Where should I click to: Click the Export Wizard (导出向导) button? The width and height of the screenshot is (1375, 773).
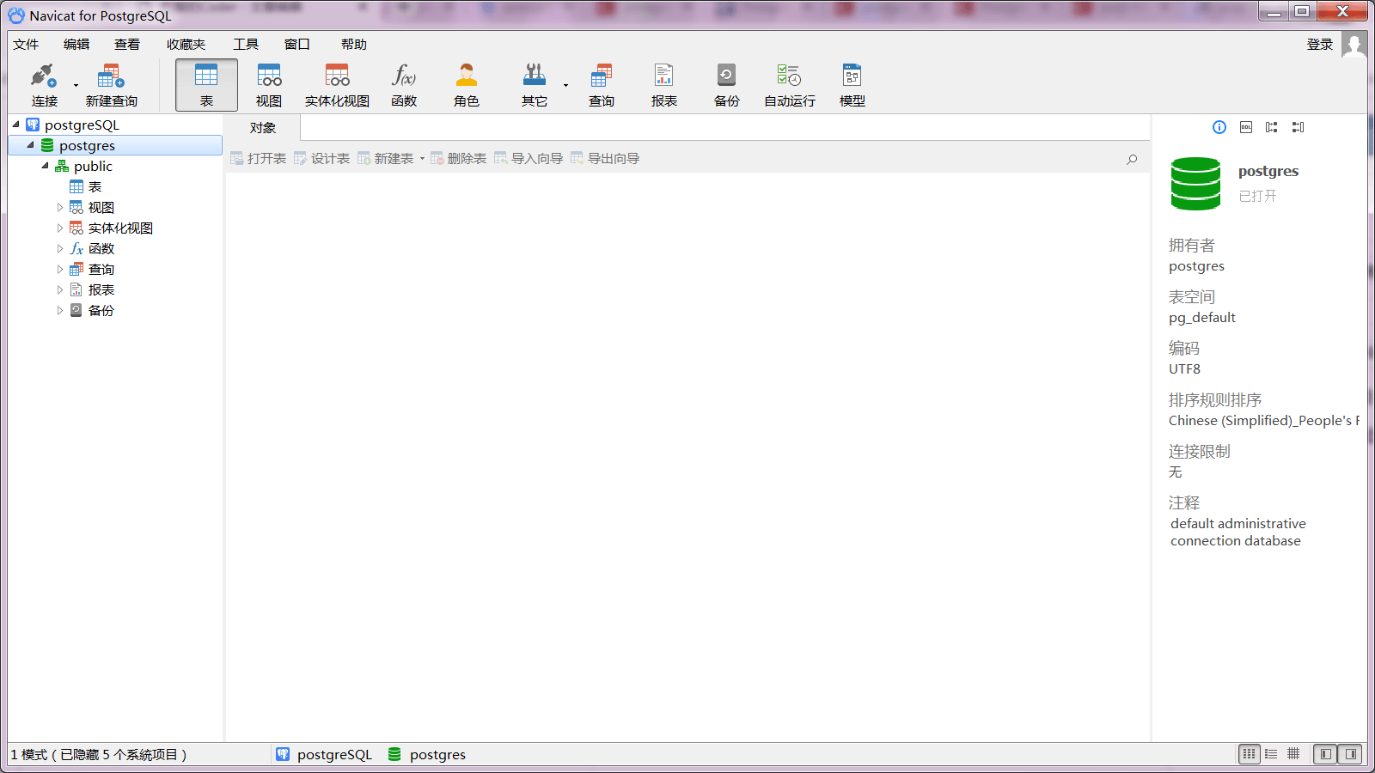(605, 159)
